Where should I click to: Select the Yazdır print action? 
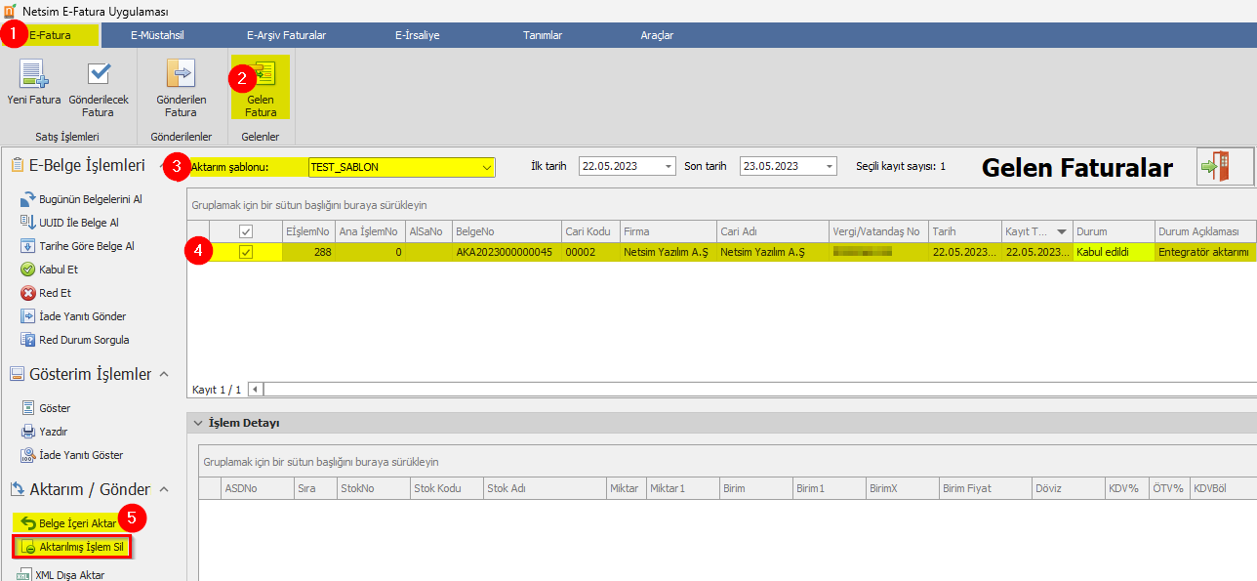coord(44,432)
